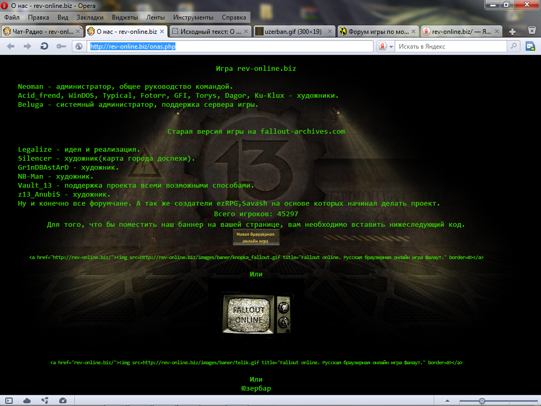Open the Справка menu
Screen dimensions: 541x406
pyautogui.click(x=234, y=17)
